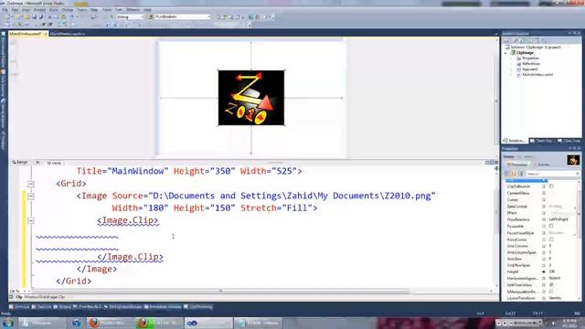The width and height of the screenshot is (585, 329).
Task: Toggle the IsManipulationEnabled checkbox
Action: pos(551,292)
